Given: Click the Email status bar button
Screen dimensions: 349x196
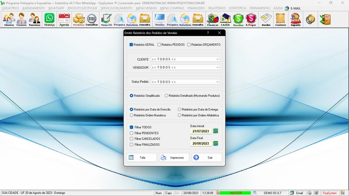Looking at the screenshot, I should 297,193.
